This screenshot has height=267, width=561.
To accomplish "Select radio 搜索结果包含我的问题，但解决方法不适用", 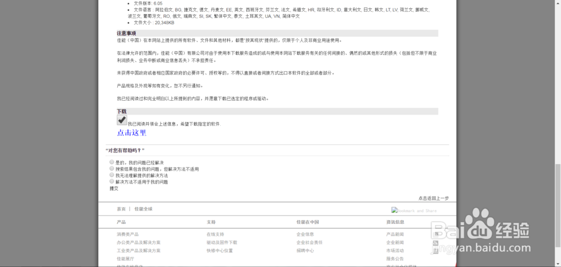I will click(x=112, y=168).
